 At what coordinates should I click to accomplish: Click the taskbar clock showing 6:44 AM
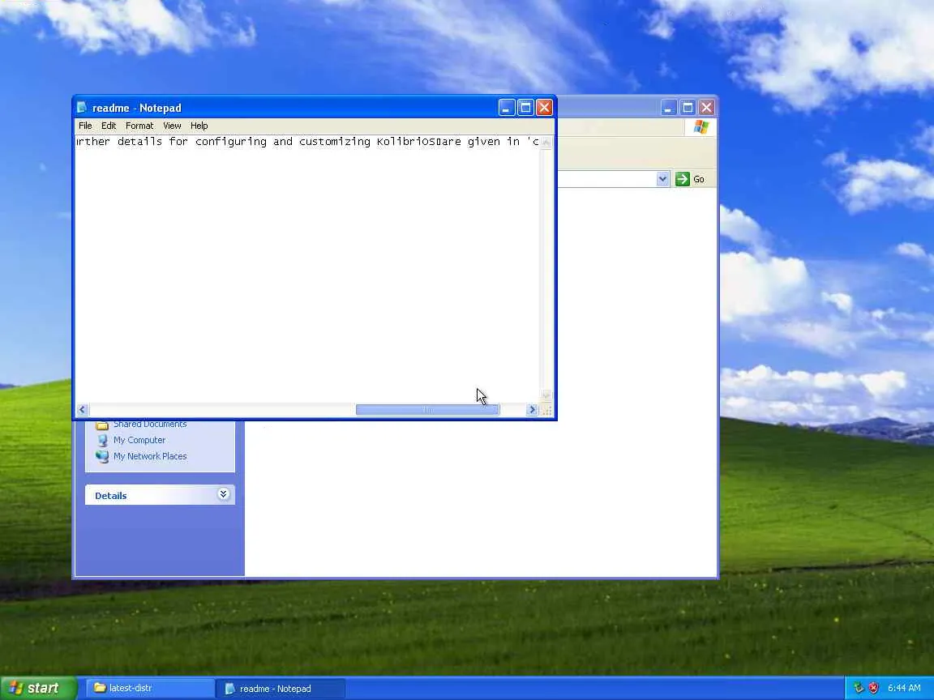point(904,688)
